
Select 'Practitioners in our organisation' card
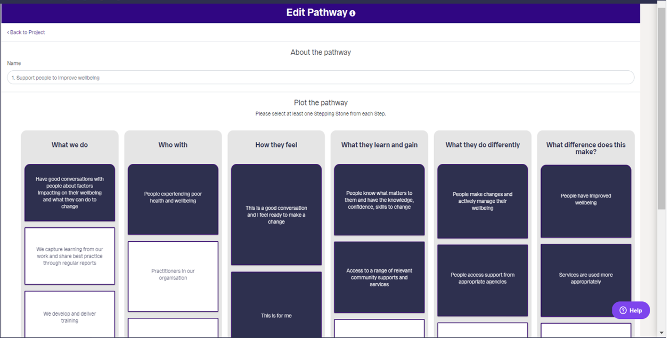(x=173, y=276)
